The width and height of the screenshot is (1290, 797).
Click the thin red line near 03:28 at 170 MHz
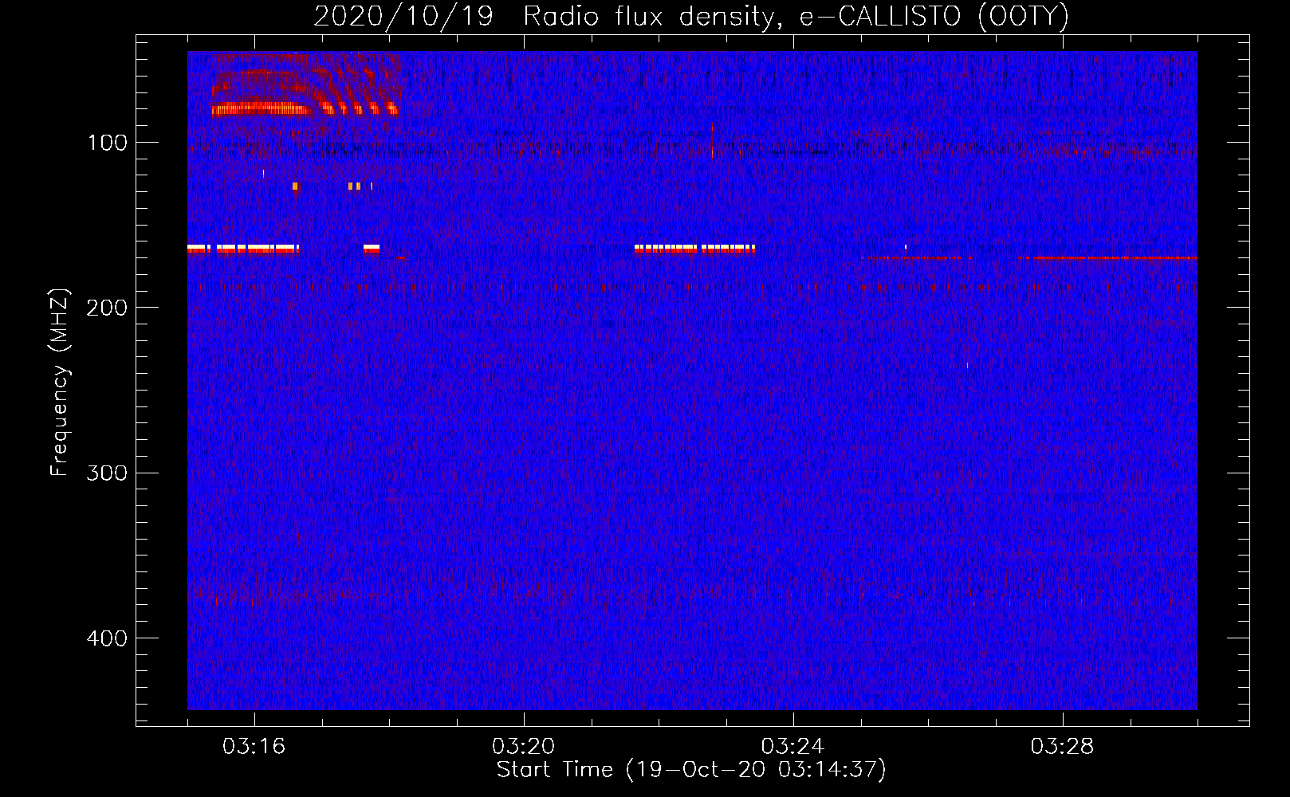pos(1109,258)
